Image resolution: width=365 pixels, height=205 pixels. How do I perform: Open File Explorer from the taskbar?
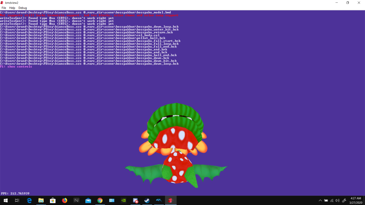pyautogui.click(x=41, y=200)
